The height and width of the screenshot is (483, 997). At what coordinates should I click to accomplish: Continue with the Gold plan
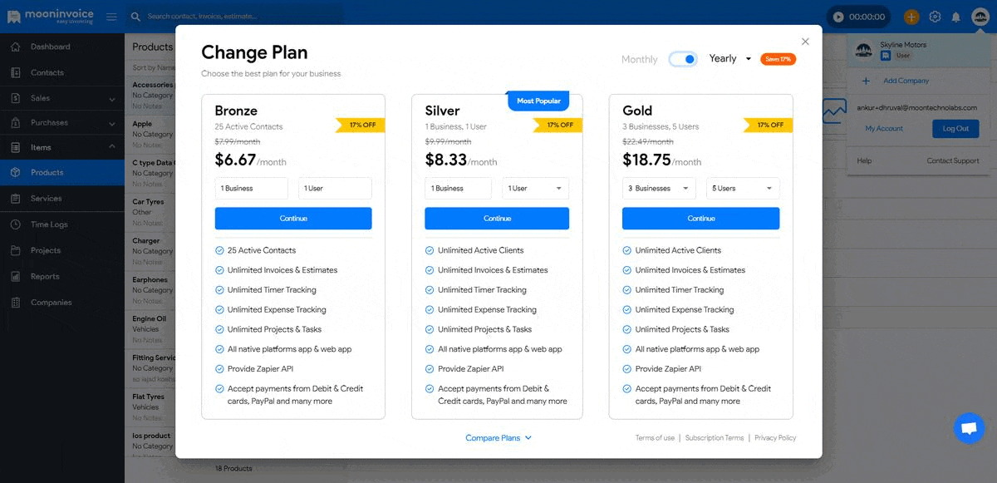701,219
